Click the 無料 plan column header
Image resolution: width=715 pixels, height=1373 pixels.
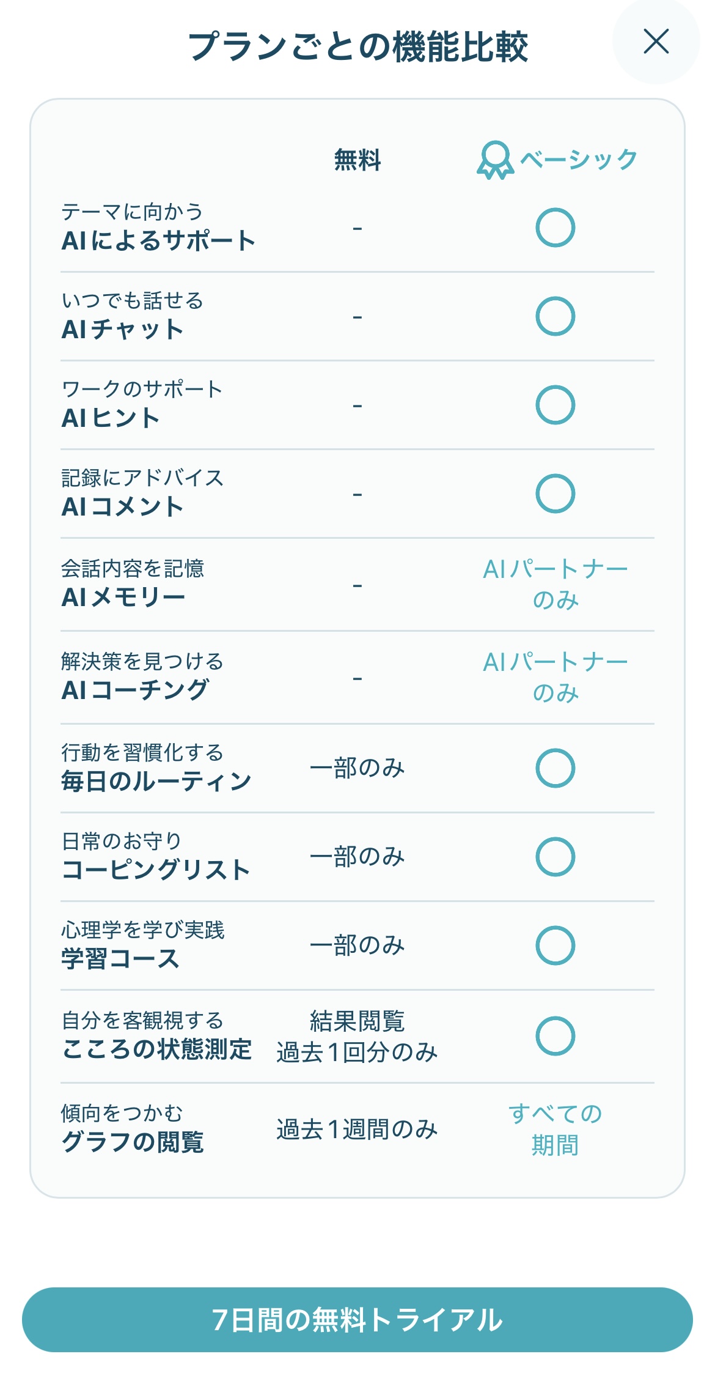click(358, 160)
